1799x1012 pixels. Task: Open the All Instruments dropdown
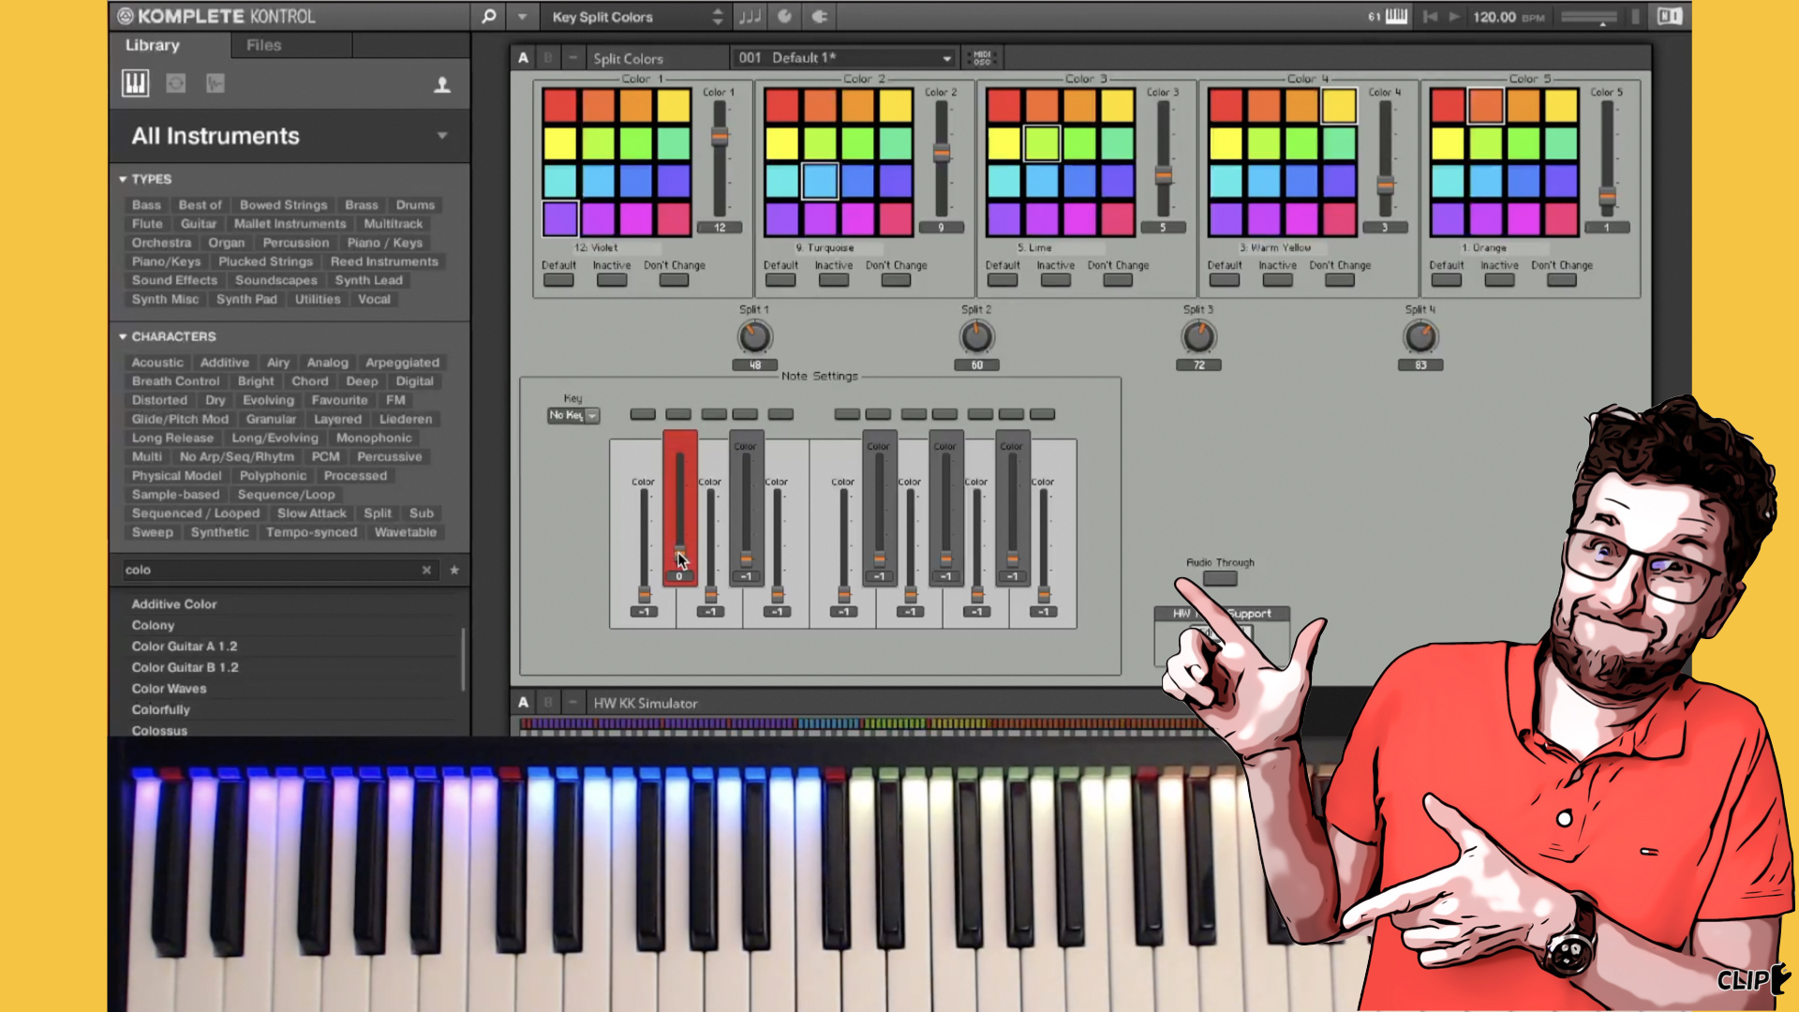coord(290,136)
